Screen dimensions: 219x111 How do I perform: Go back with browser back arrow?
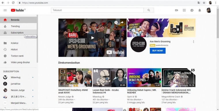click(x=3, y=3)
